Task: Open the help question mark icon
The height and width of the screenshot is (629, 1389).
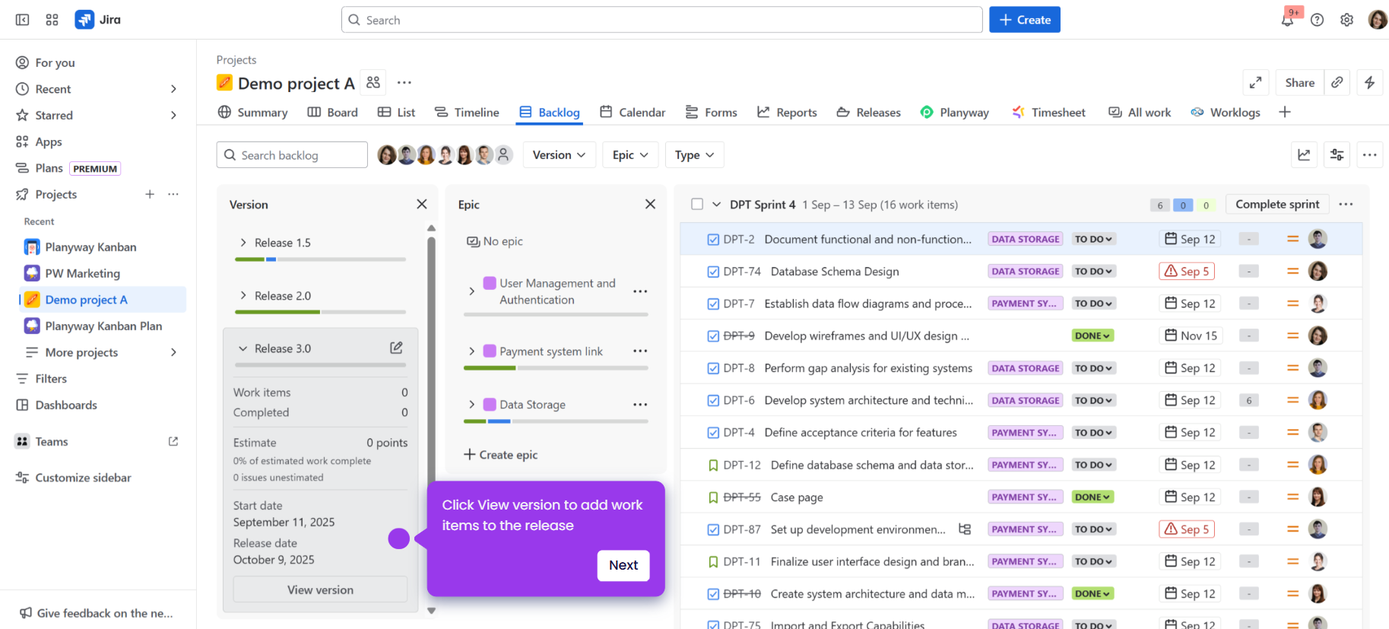Action: tap(1318, 20)
